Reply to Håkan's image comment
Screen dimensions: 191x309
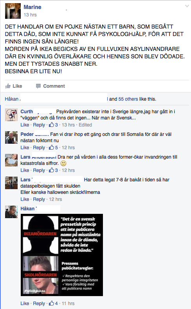[x=39, y=303]
